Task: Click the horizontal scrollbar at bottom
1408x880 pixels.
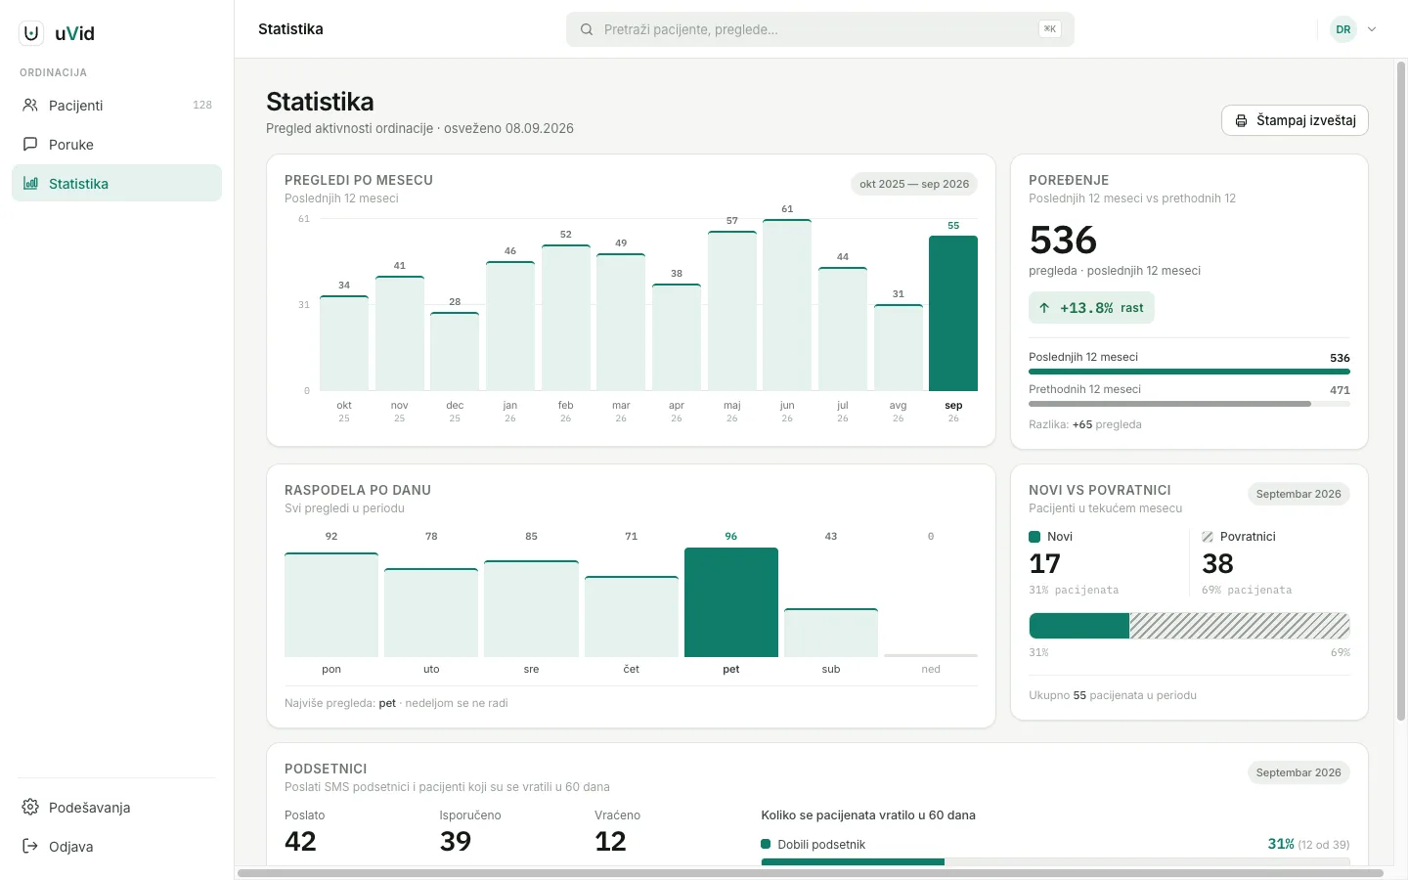Action: click(811, 873)
